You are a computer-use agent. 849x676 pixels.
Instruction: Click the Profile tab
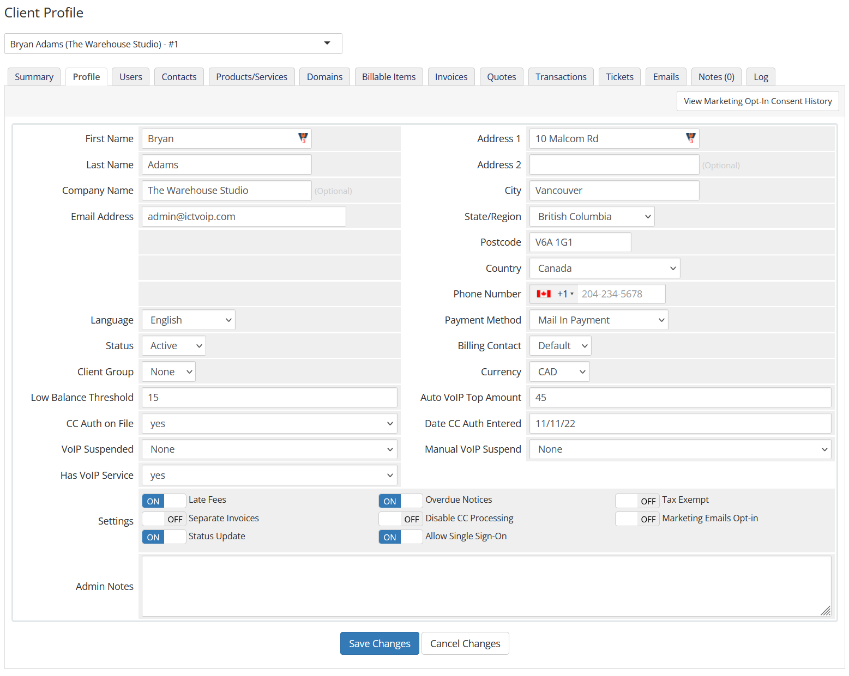click(86, 77)
